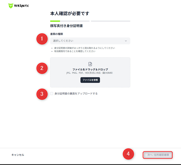
Task: Click the 身分証明書の裏面をアップロードする label text
Action: tap(76, 93)
